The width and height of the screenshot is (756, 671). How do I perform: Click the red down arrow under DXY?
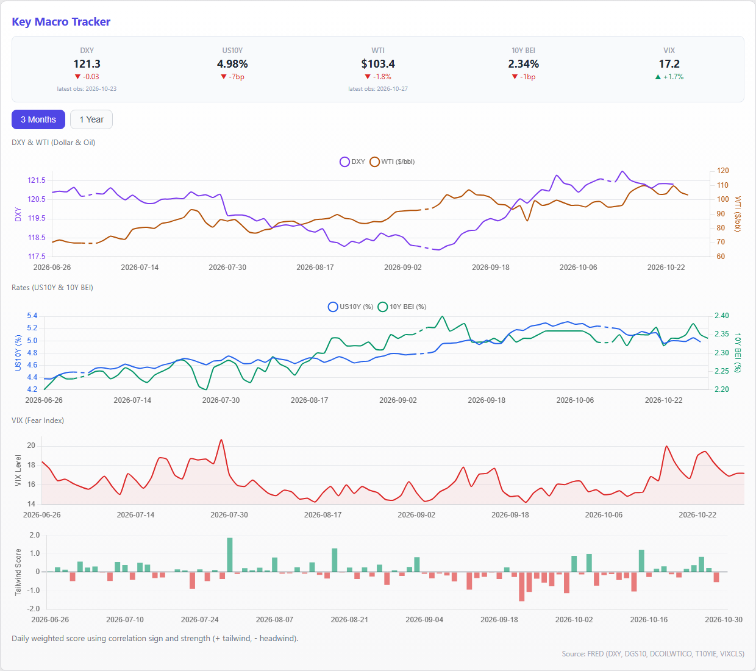pos(77,77)
